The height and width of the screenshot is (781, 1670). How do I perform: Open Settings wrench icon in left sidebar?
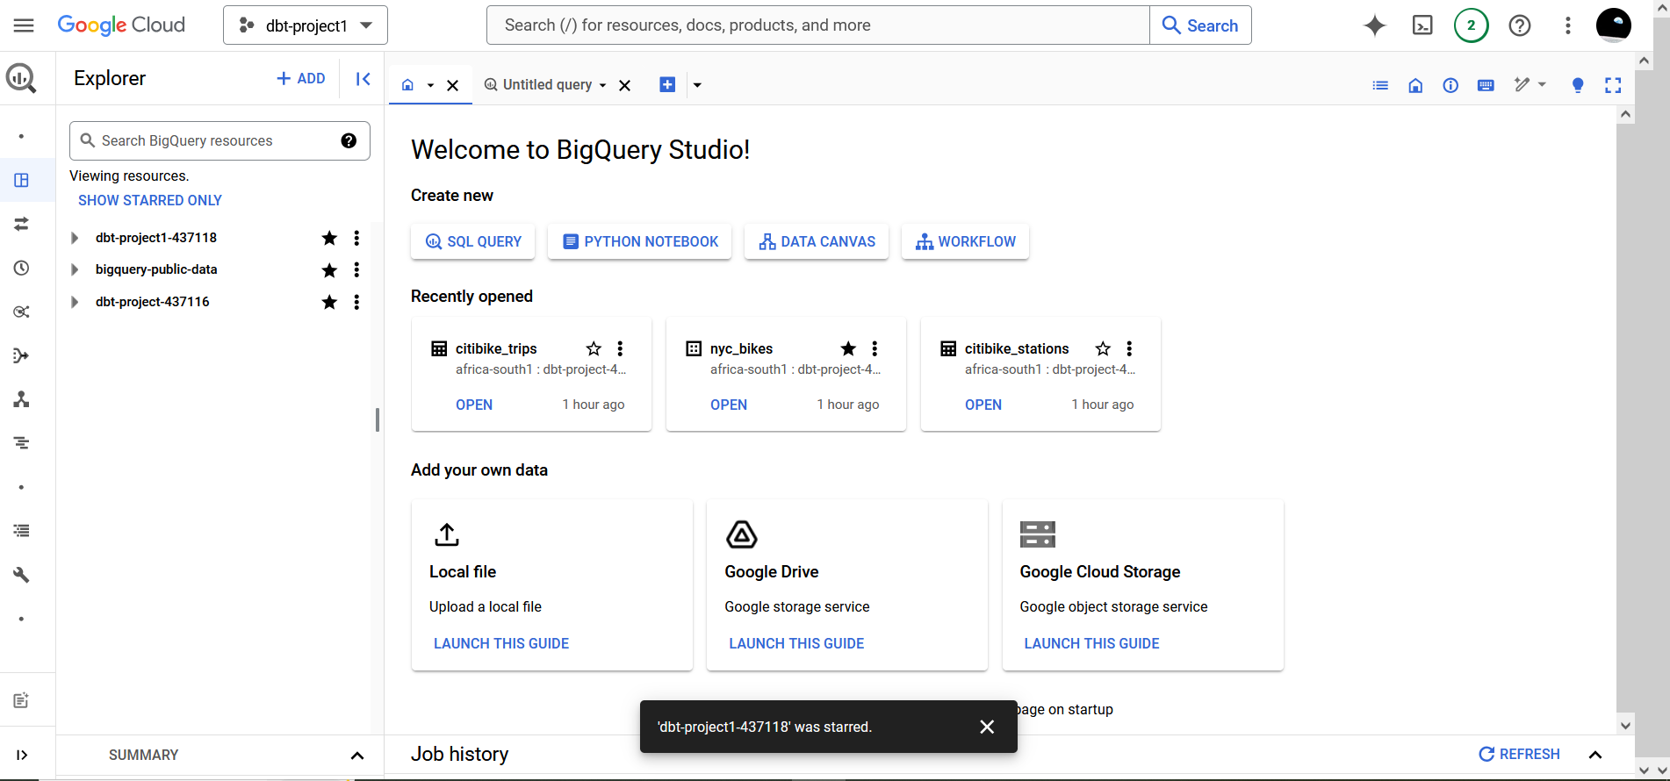pos(21,575)
